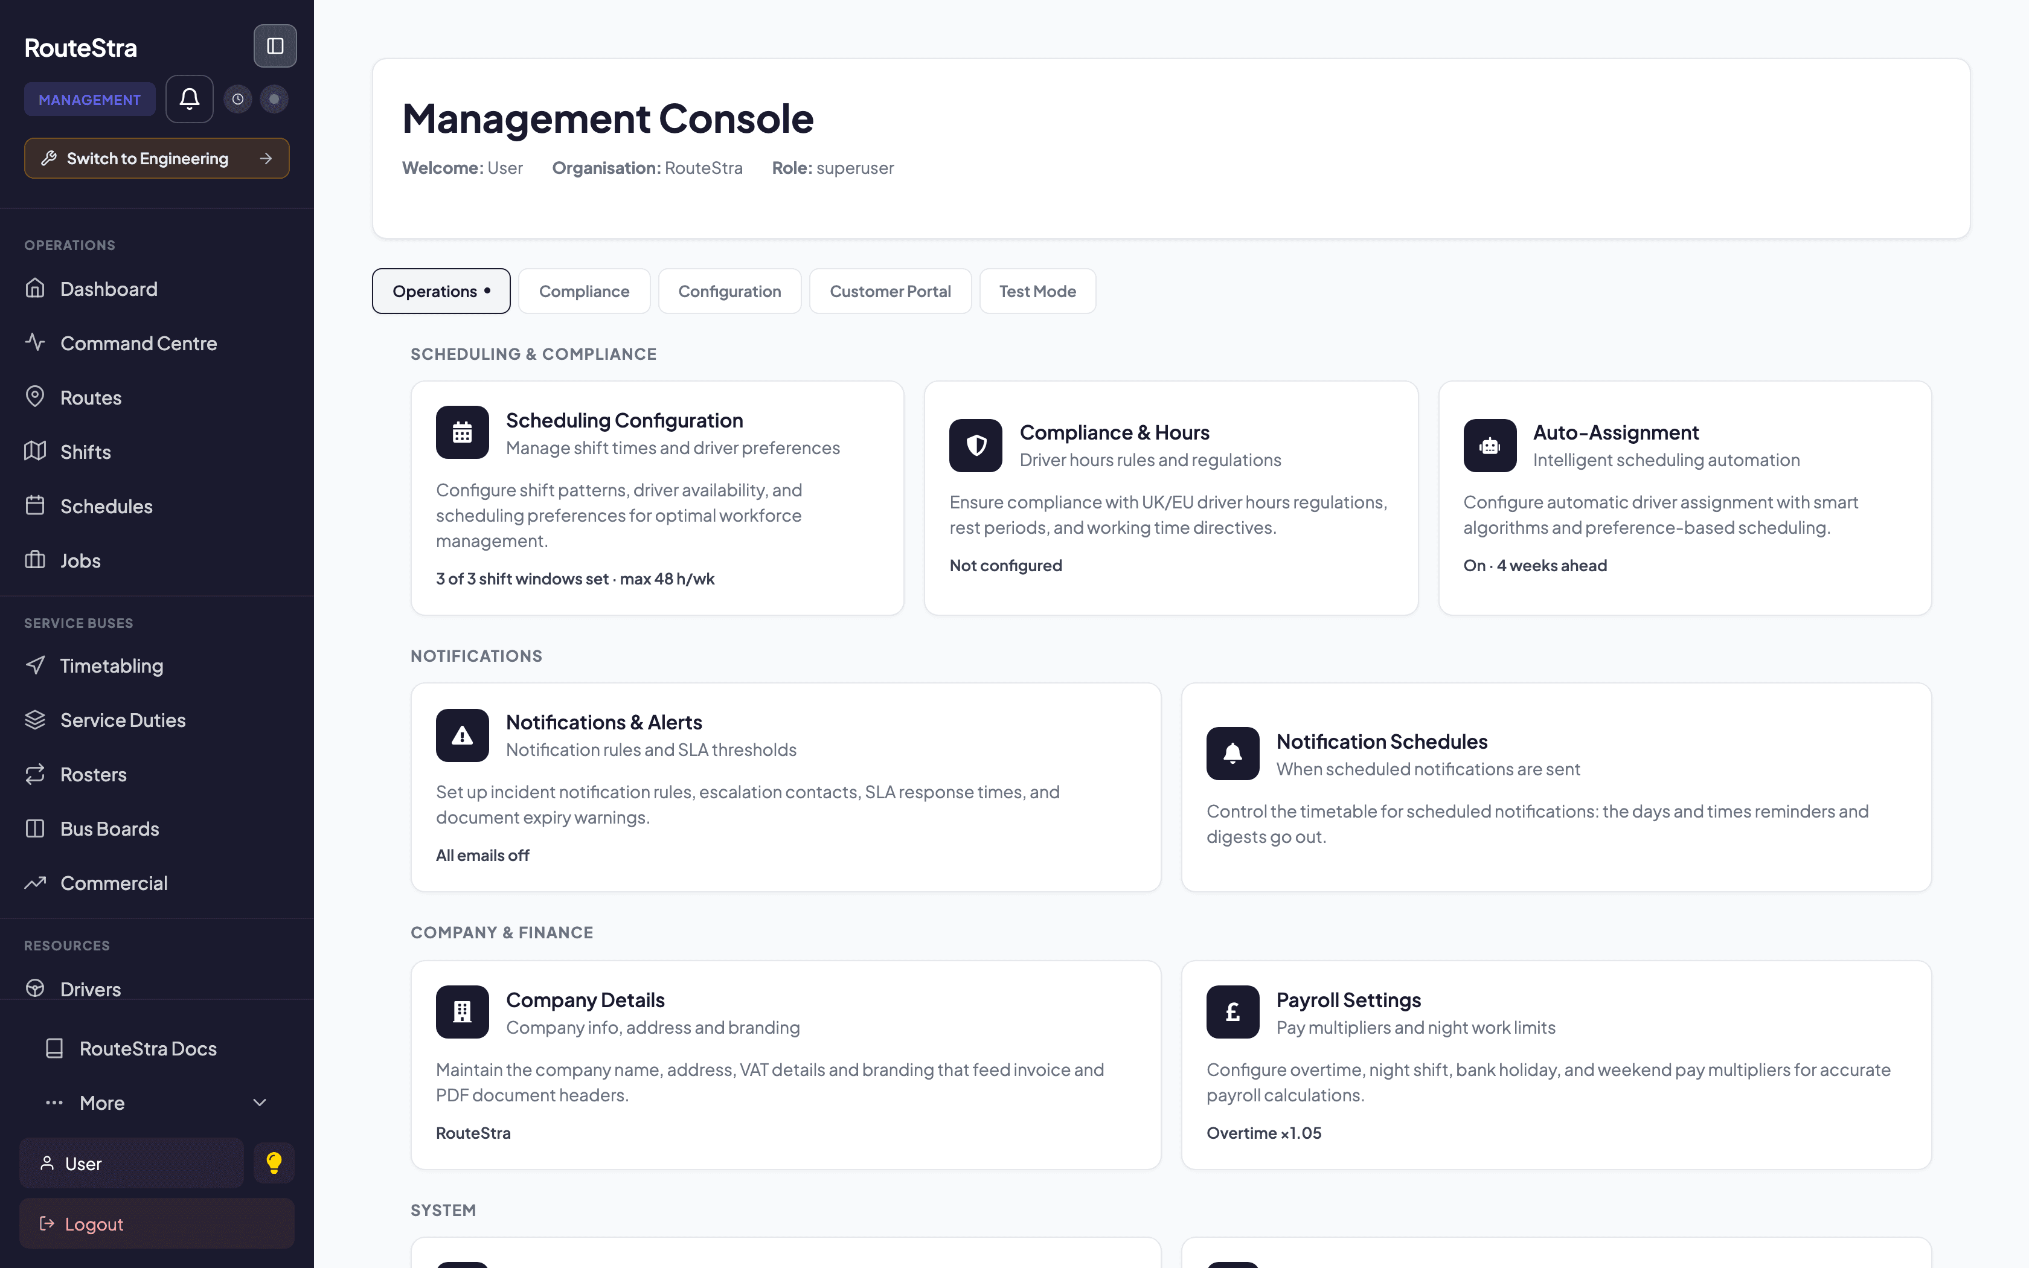Switch to the Configuration tab
Image resolution: width=2029 pixels, height=1268 pixels.
(729, 291)
